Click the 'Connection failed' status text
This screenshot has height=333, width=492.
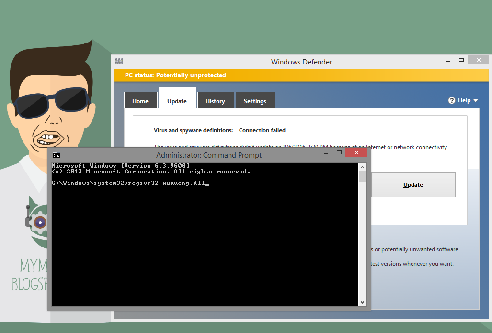click(263, 130)
